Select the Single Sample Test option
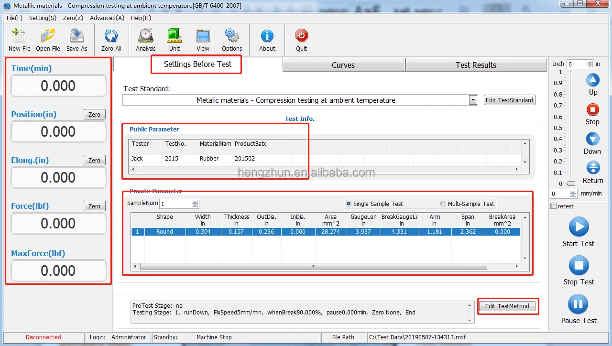Image resolution: width=612 pixels, height=346 pixels. [348, 204]
